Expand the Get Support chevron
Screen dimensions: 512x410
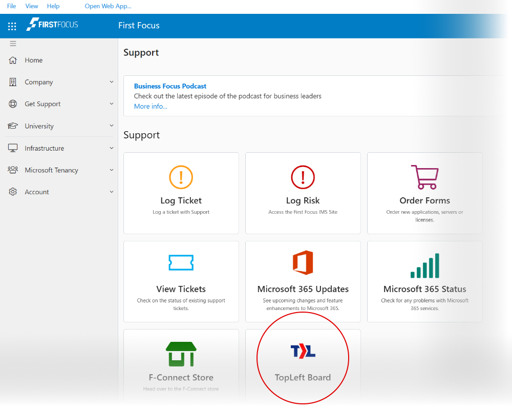[x=112, y=104]
